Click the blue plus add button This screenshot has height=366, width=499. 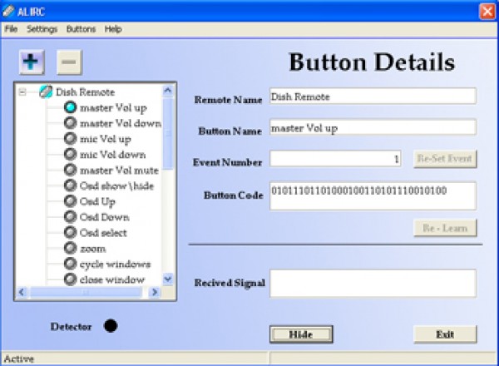coord(30,62)
